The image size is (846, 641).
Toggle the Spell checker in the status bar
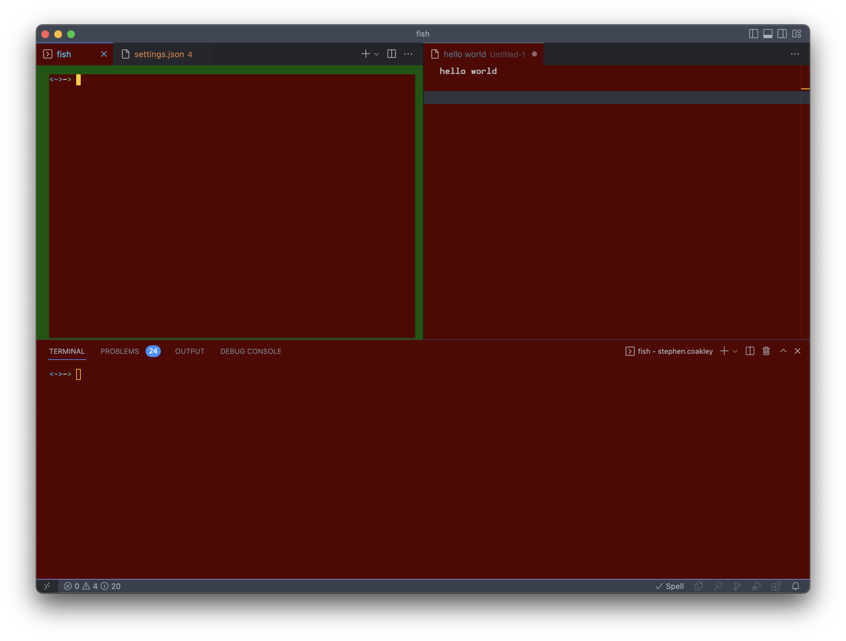[x=669, y=586]
